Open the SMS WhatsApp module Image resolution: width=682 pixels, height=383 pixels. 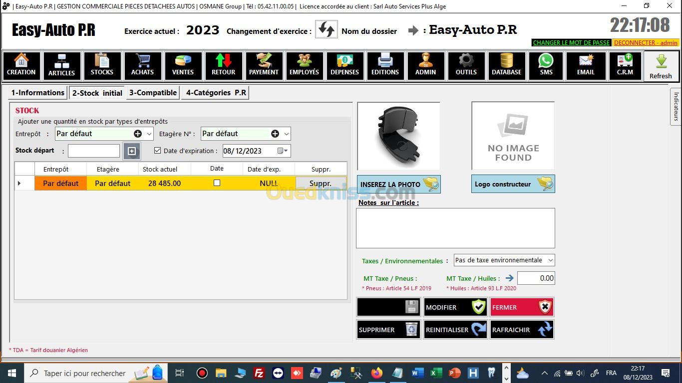point(546,66)
